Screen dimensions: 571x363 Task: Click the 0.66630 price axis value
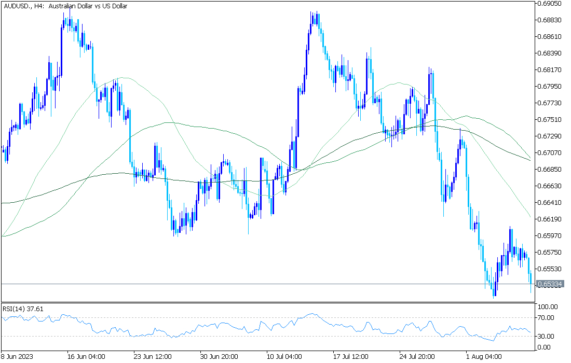(x=550, y=186)
